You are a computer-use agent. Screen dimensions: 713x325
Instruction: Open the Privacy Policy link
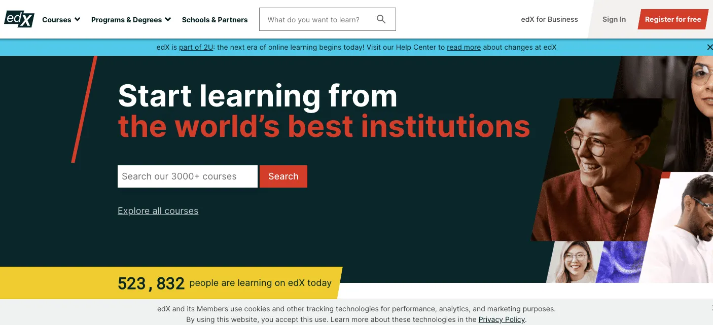pos(502,319)
